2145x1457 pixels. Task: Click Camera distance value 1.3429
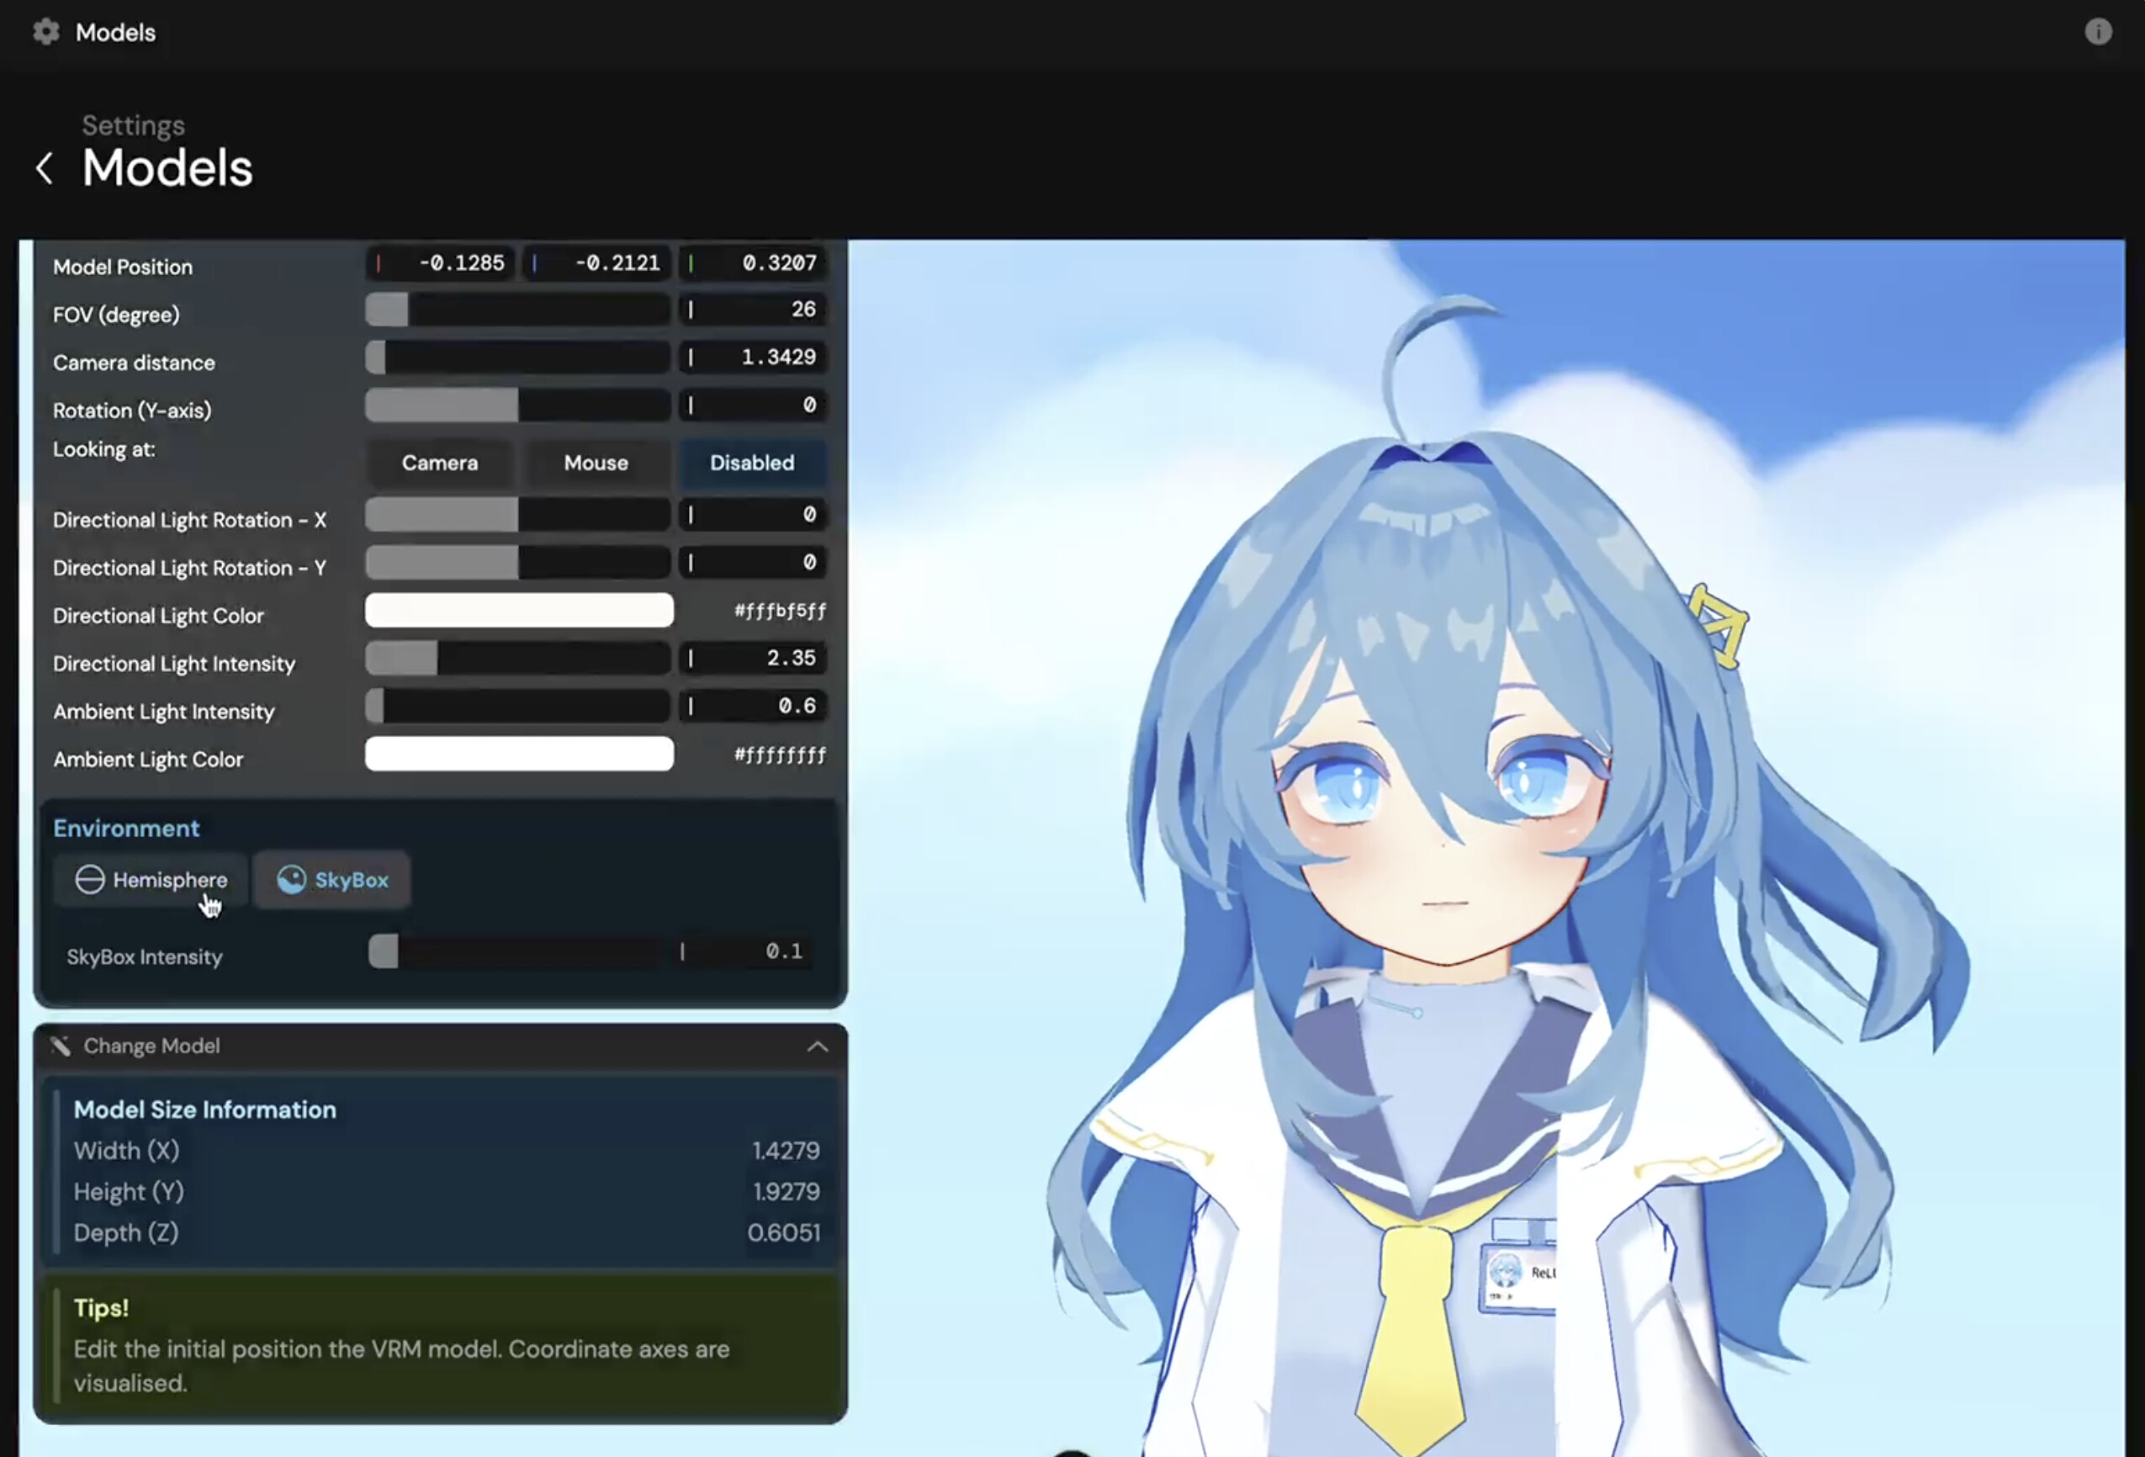click(752, 358)
